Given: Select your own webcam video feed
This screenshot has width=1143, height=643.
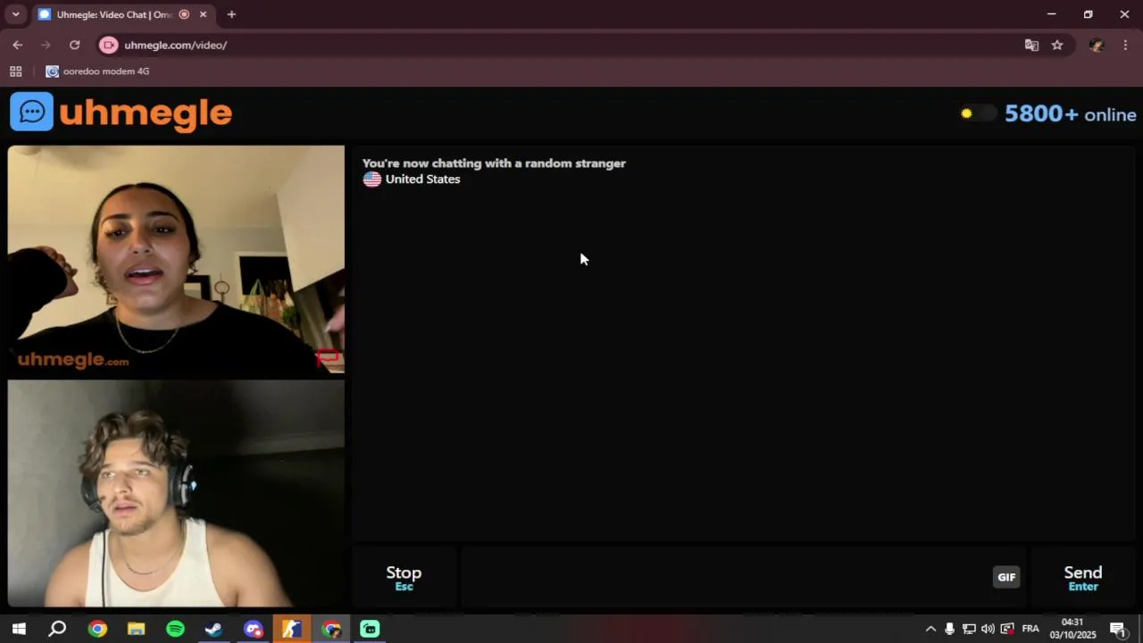Looking at the screenshot, I should (176, 494).
